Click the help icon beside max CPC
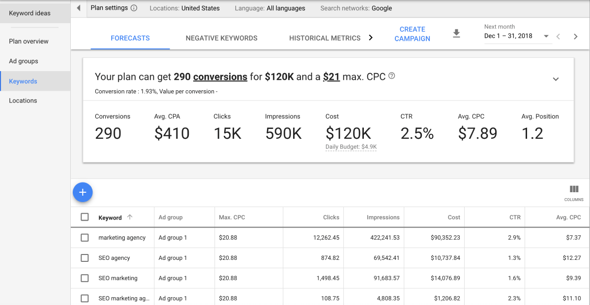This screenshot has width=590, height=305. pyautogui.click(x=390, y=76)
